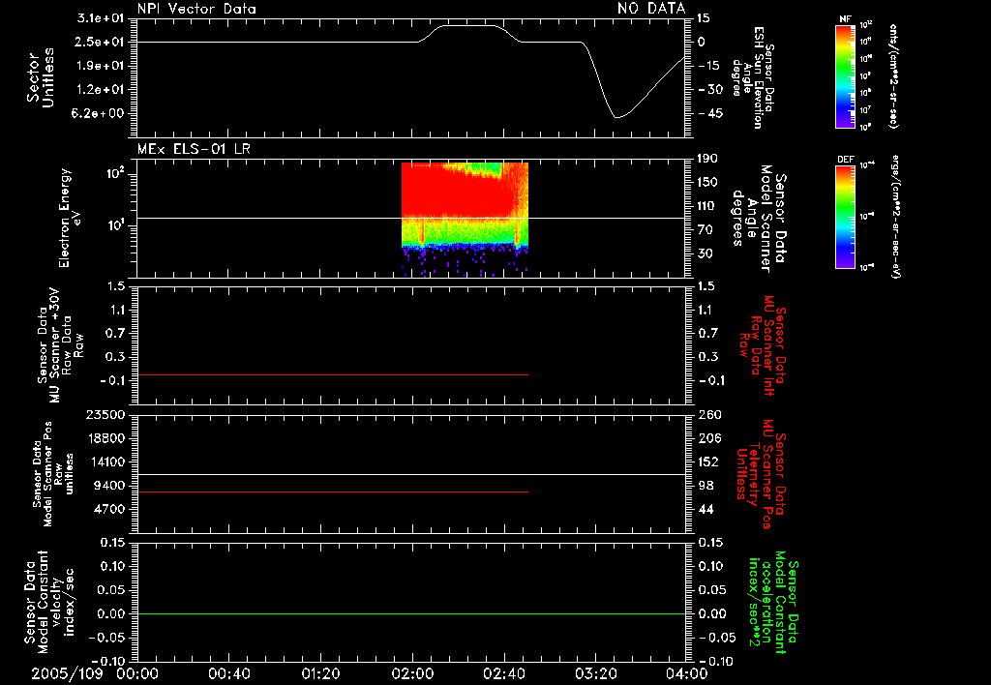Click the red trace in scanner position panel

333,491
